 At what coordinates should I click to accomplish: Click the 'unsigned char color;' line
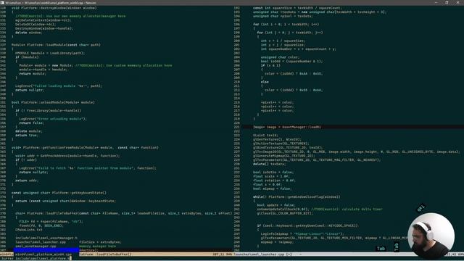point(280,57)
